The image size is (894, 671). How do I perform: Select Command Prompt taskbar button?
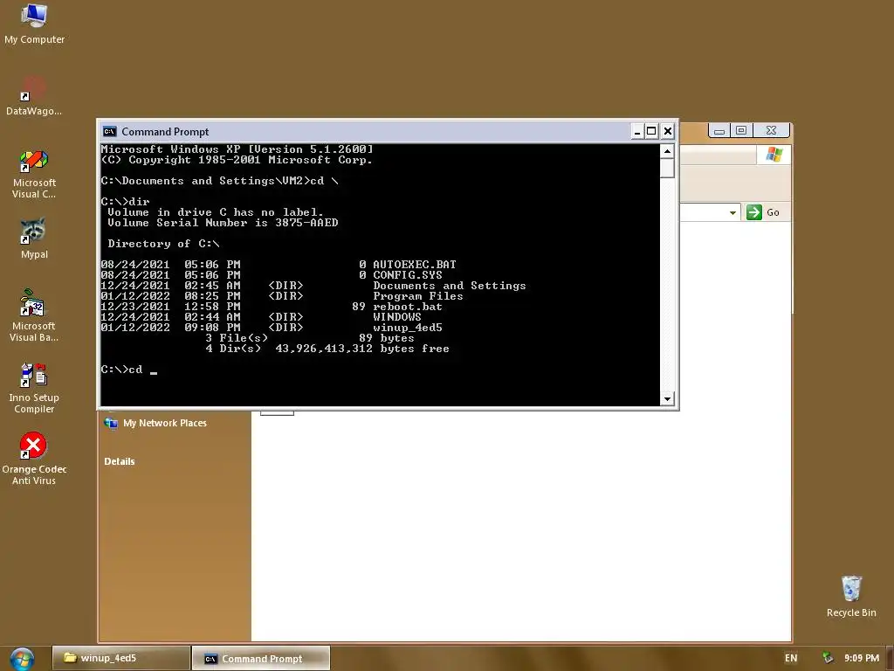pyautogui.click(x=261, y=658)
